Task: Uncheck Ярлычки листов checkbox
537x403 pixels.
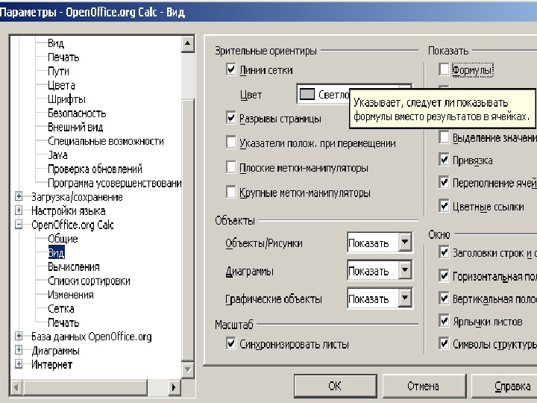Action: click(x=444, y=321)
